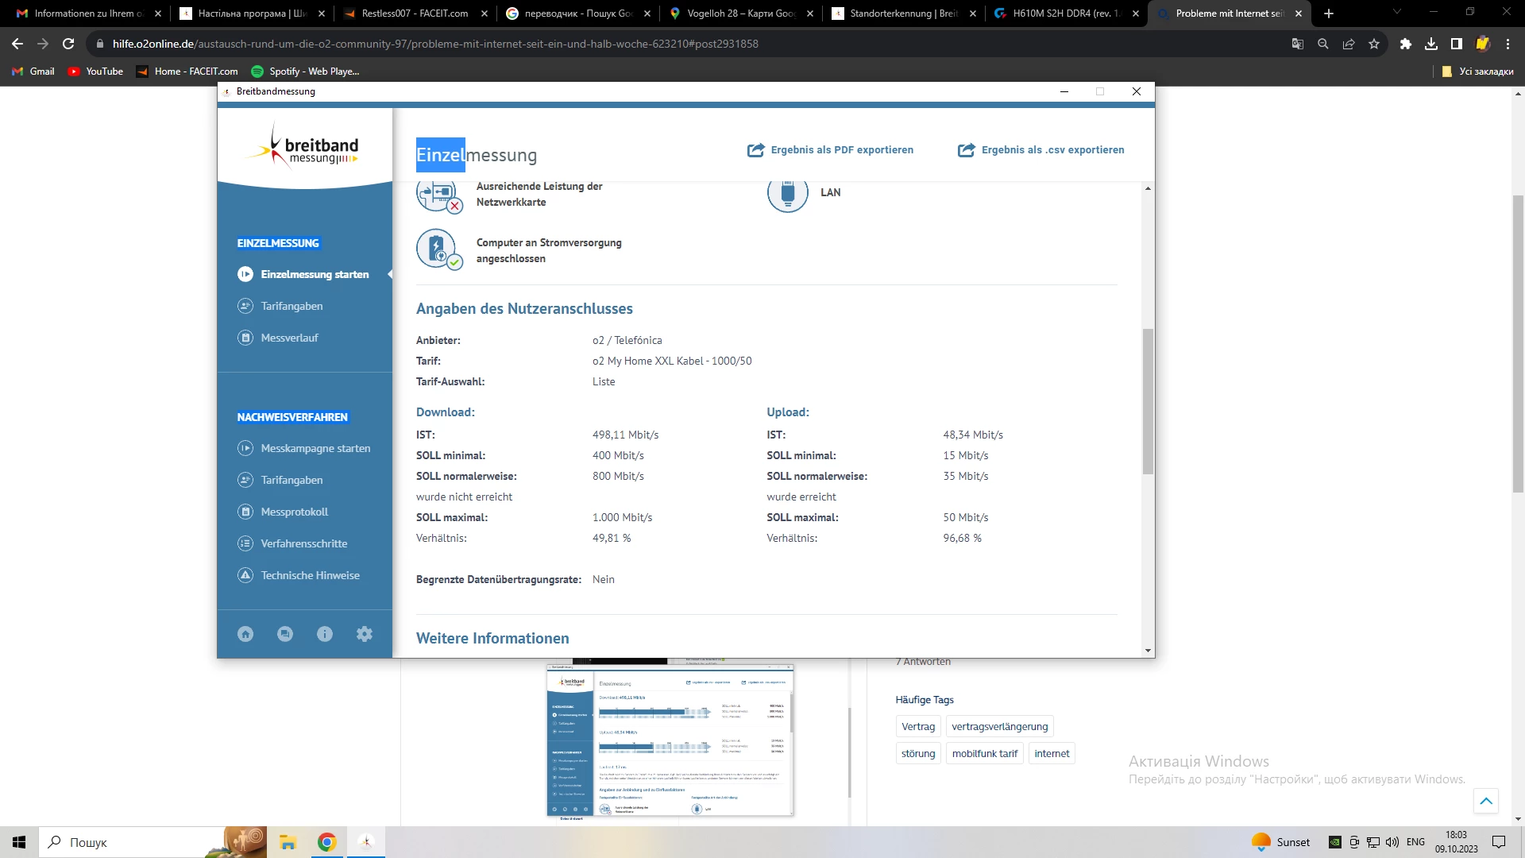The width and height of the screenshot is (1525, 858).
Task: Open Messverlauf in the sidebar
Action: pyautogui.click(x=289, y=338)
